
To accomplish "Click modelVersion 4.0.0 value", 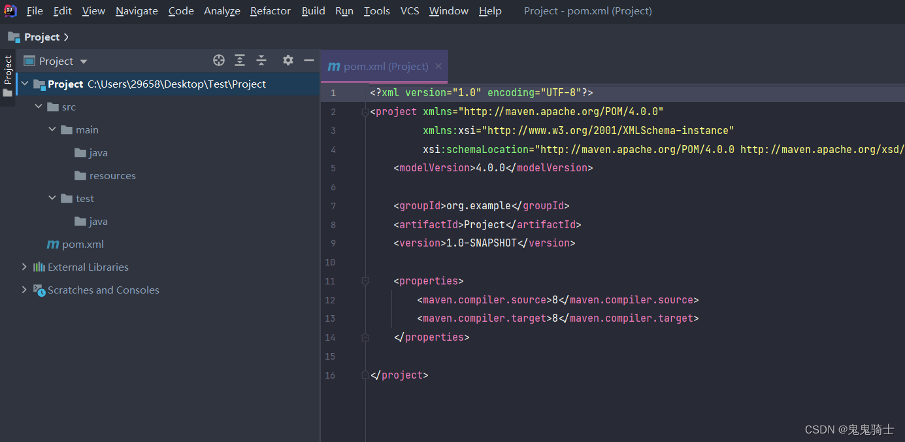I will (491, 168).
